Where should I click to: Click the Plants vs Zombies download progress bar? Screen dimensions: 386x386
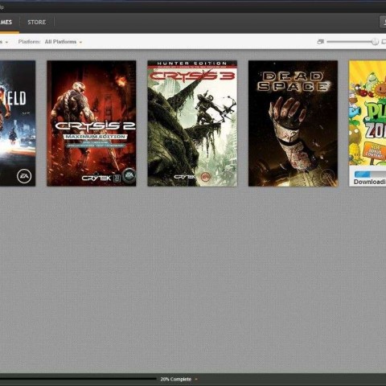(x=370, y=174)
